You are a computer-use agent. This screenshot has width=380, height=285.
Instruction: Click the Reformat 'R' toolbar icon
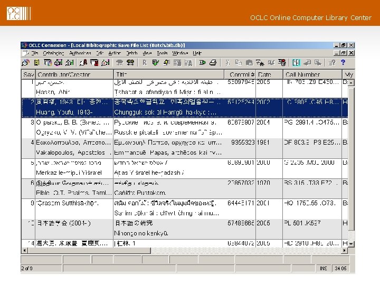pyautogui.click(x=145, y=63)
